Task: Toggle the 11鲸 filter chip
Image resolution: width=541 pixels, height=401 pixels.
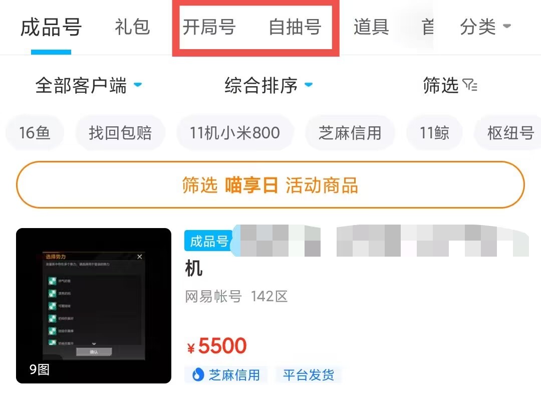Action: 434,133
